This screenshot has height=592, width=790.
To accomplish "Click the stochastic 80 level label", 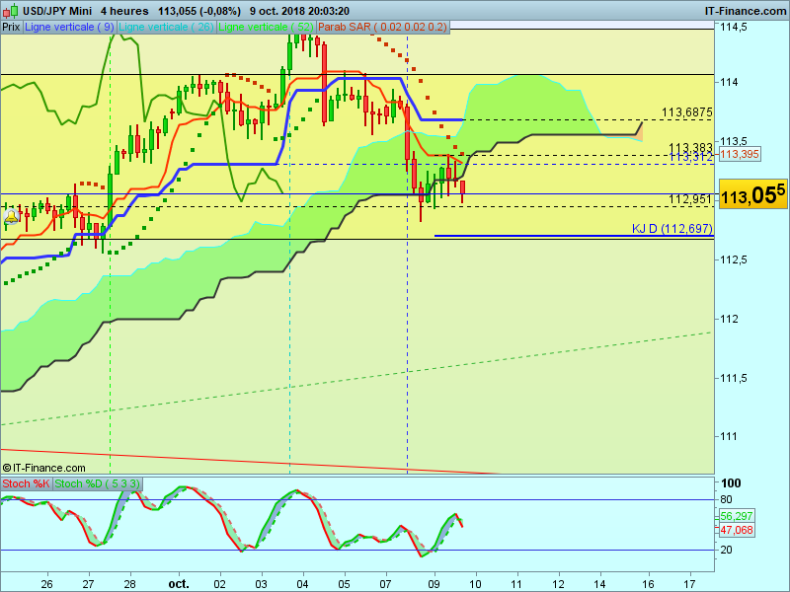I will pos(726,499).
